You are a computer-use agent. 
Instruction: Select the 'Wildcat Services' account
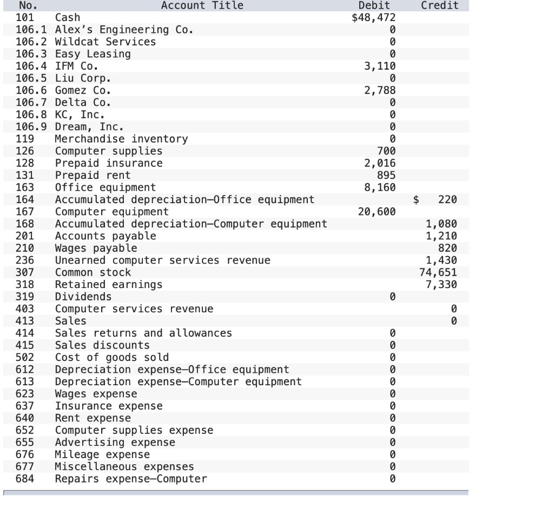(105, 42)
